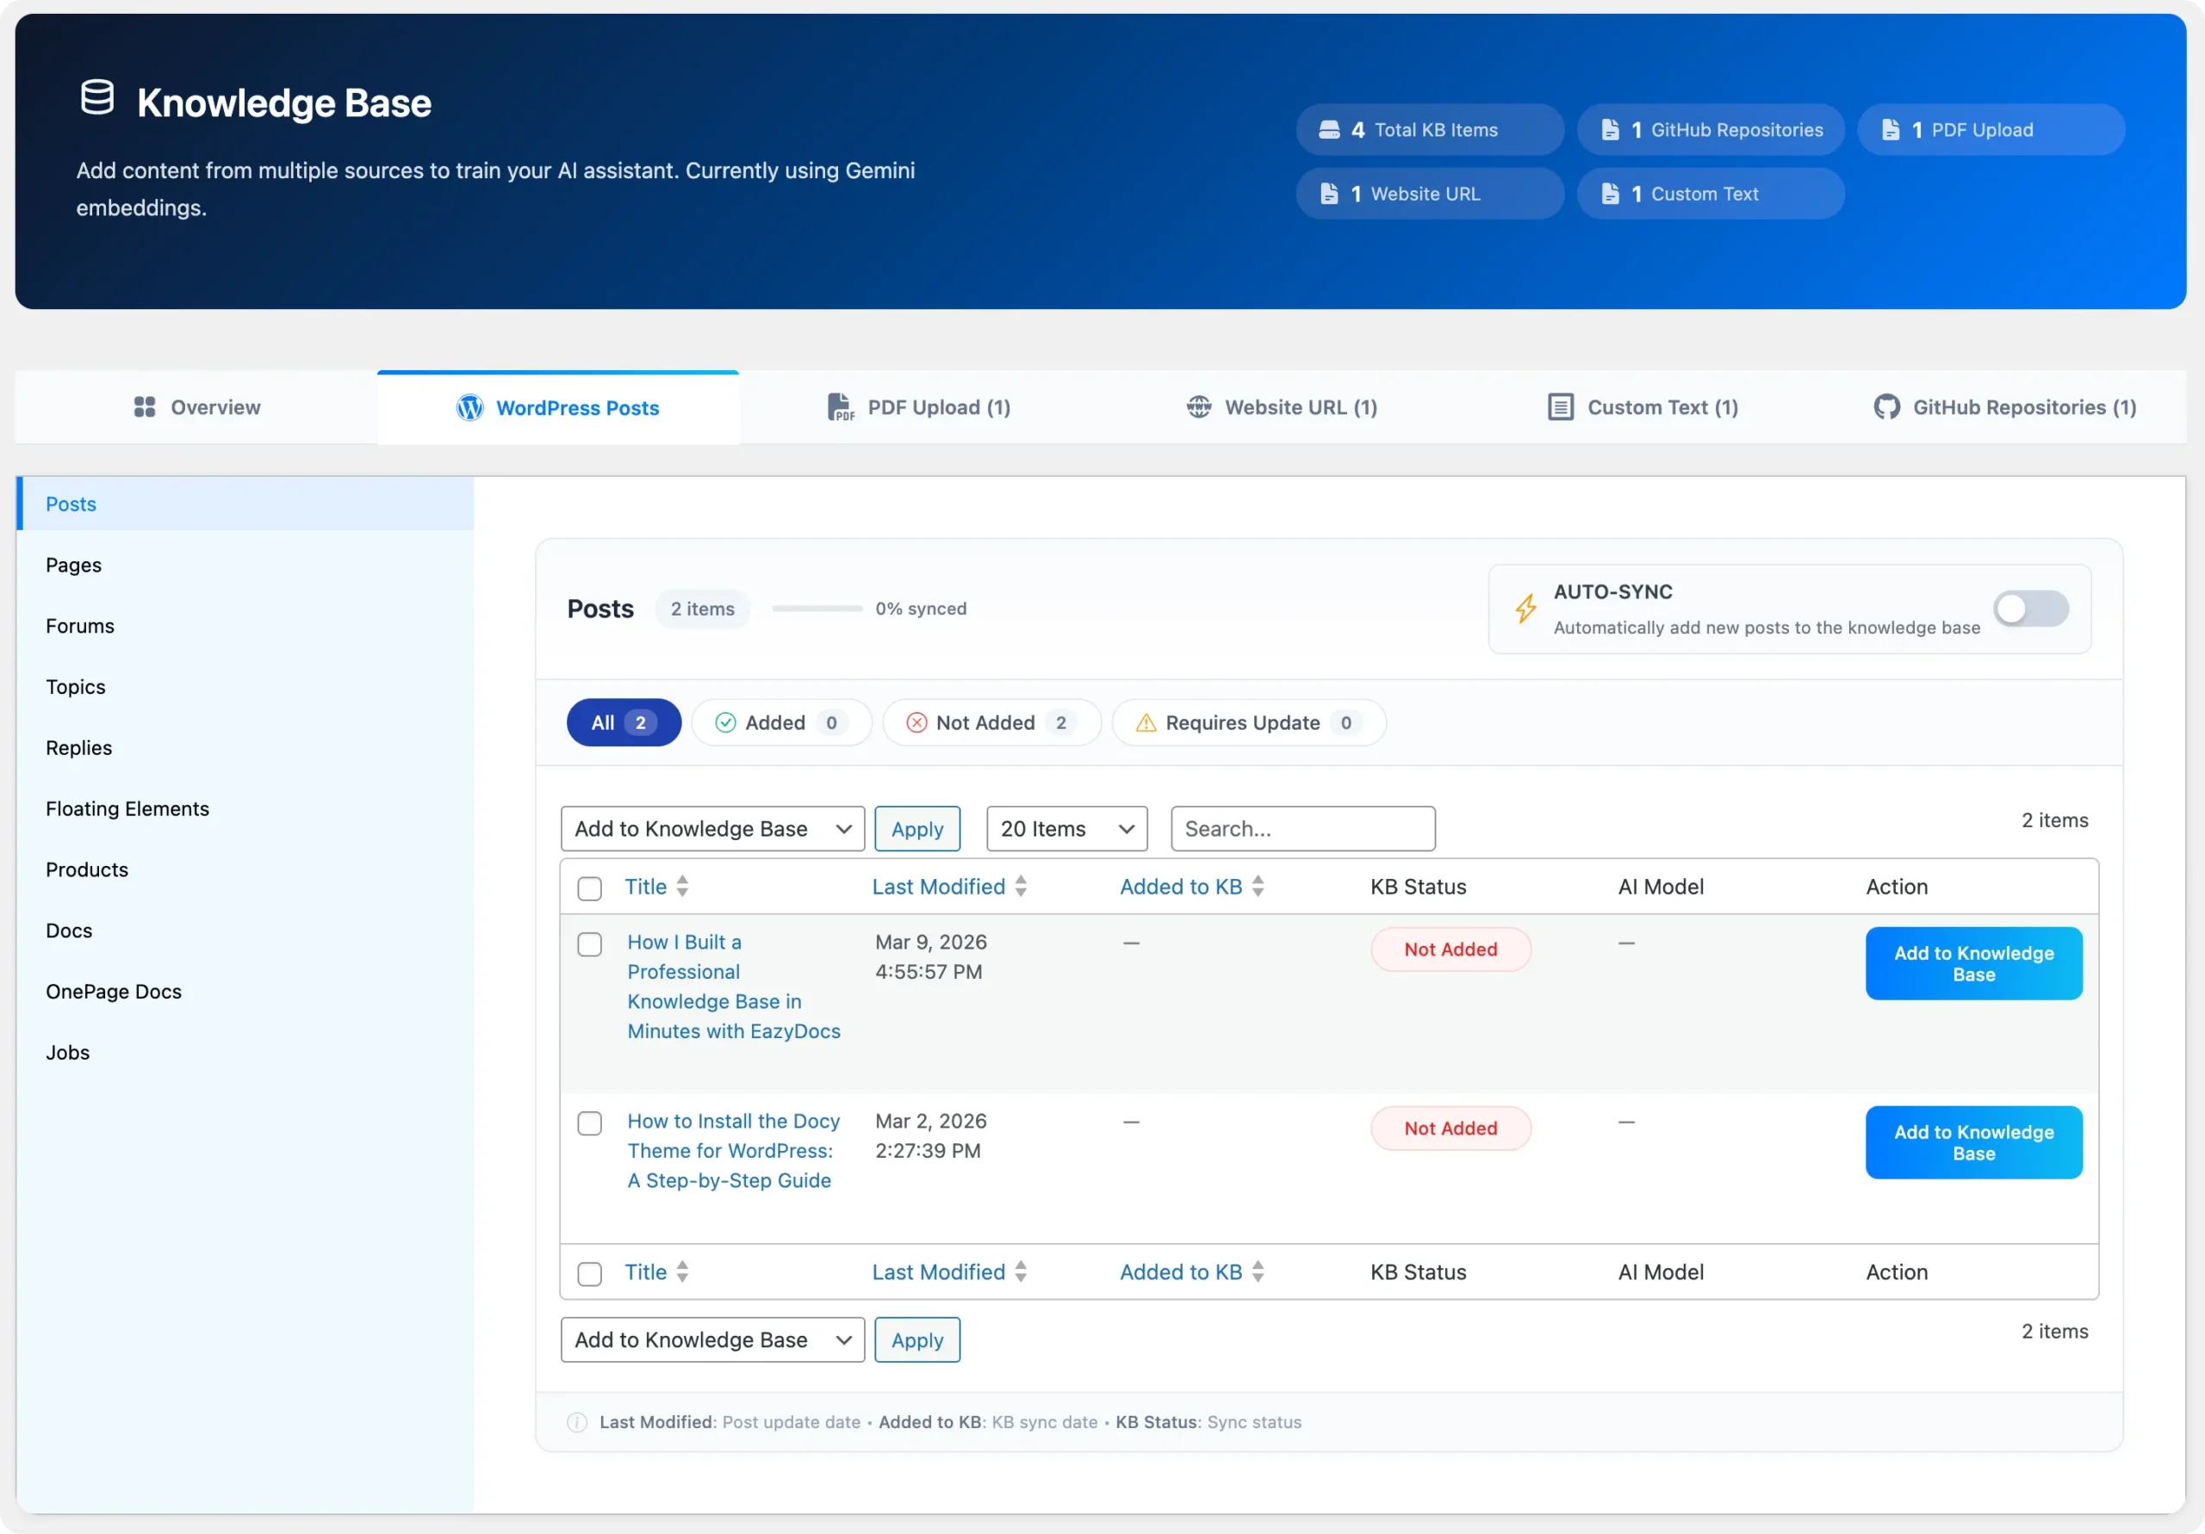Click the Search input field

click(1302, 828)
